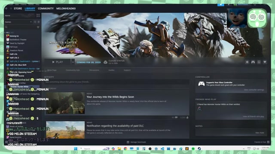Open Steam from the Windows taskbar
This screenshot has height=154, width=275.
pos(199,148)
